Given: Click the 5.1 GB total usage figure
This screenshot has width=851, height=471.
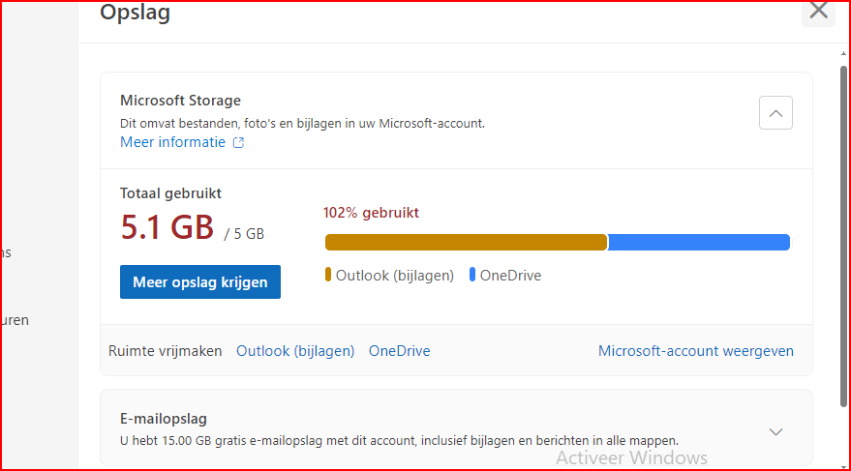Looking at the screenshot, I should click(167, 227).
